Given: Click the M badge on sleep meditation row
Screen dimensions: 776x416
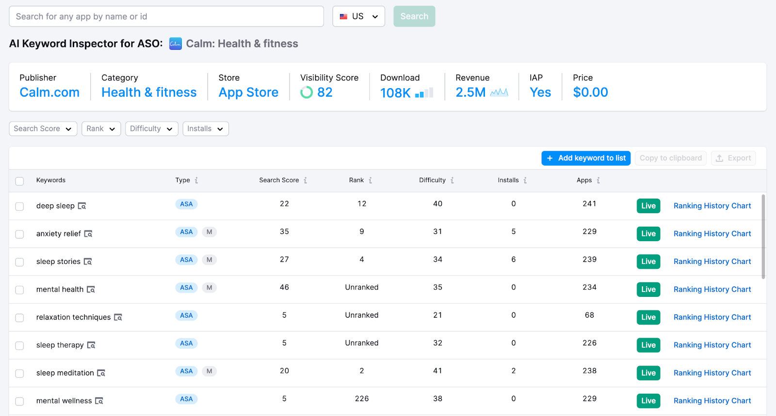Looking at the screenshot, I should click(x=210, y=371).
